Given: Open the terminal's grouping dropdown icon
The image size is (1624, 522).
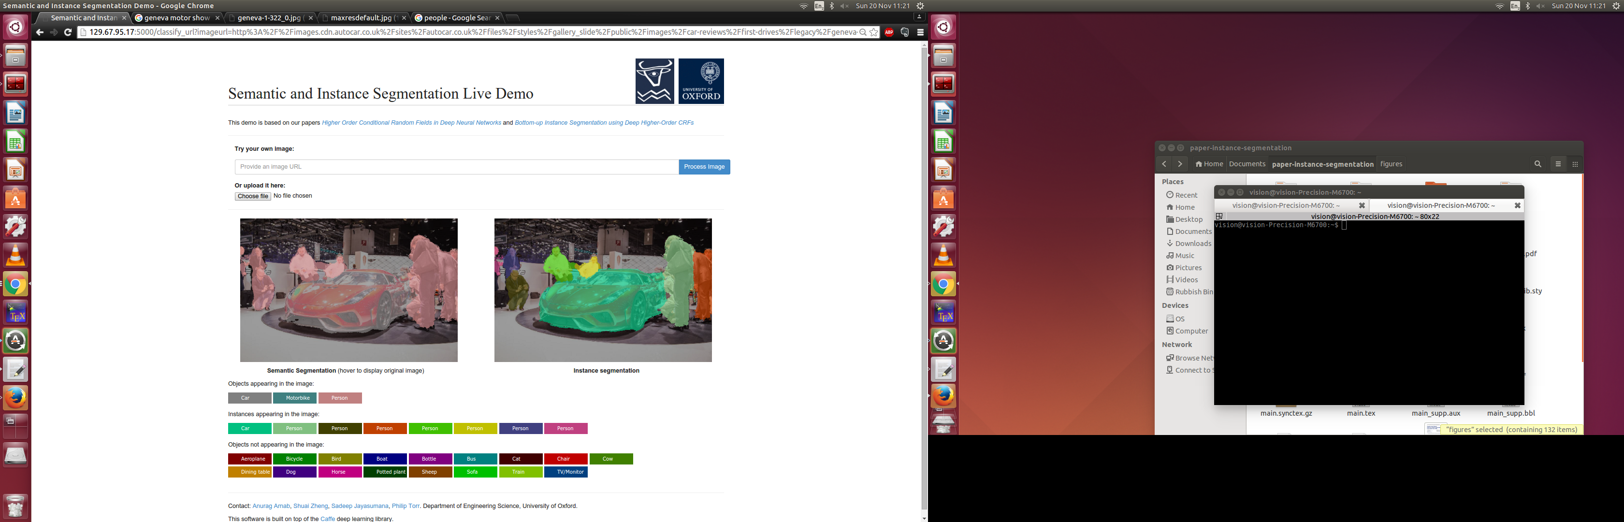Looking at the screenshot, I should pyautogui.click(x=1219, y=216).
